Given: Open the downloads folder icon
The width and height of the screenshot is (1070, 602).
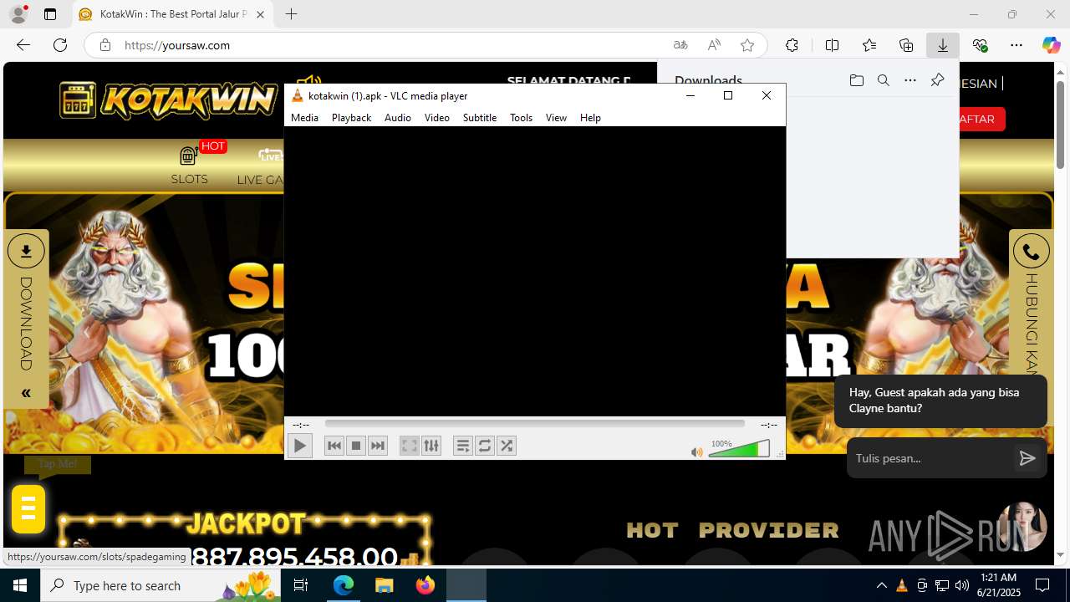Looking at the screenshot, I should 856,80.
